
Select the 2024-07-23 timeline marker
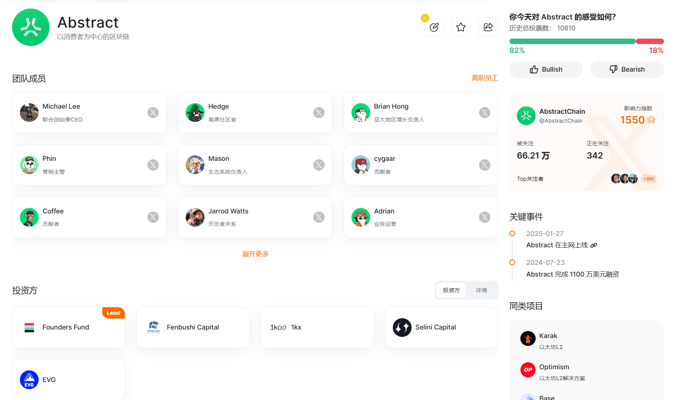512,263
